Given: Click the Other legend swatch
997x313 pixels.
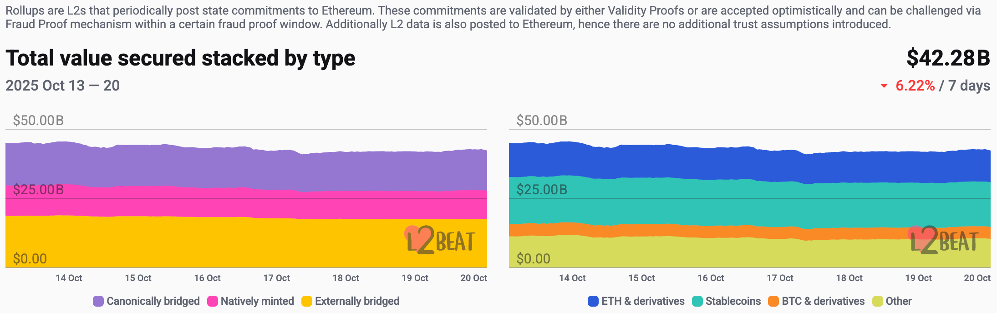Looking at the screenshot, I should coord(878,301).
